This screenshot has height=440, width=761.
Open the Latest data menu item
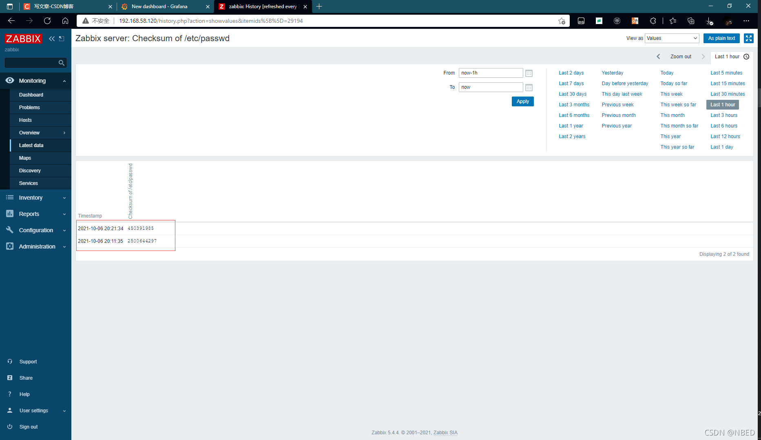(40, 145)
